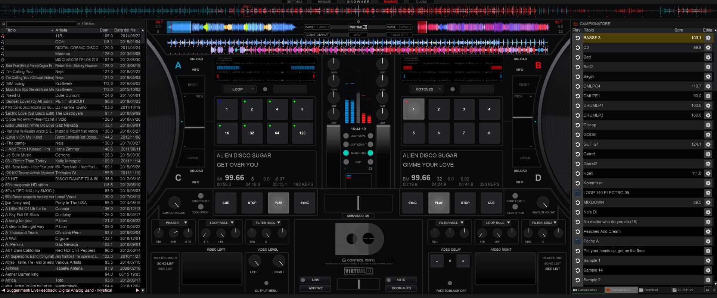The height and width of the screenshot is (298, 717).
Task: Click deck B CUE button
Action: click(x=491, y=203)
